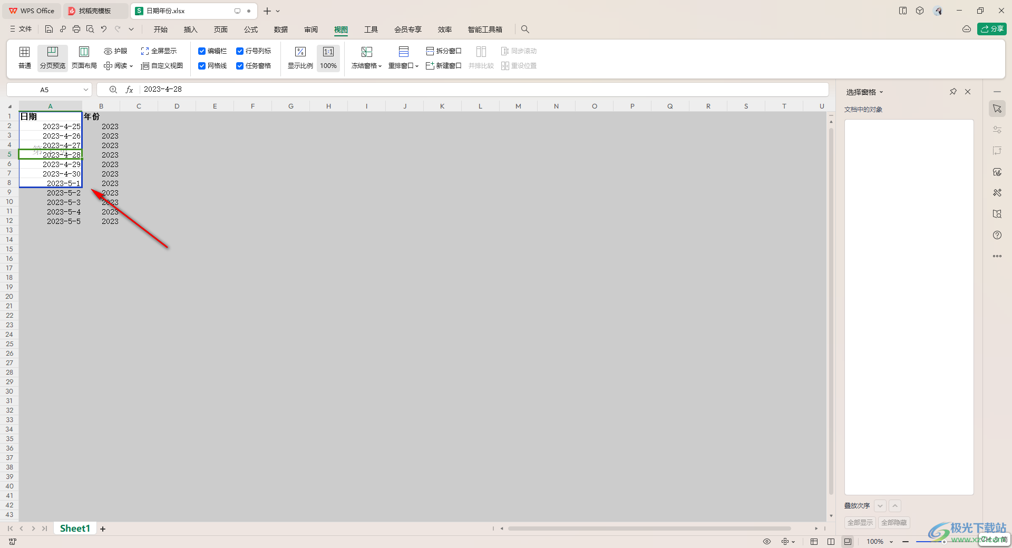Switch to Normal view mode

[x=25, y=57]
